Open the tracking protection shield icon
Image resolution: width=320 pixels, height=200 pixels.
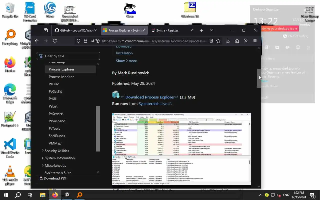tap(78, 41)
